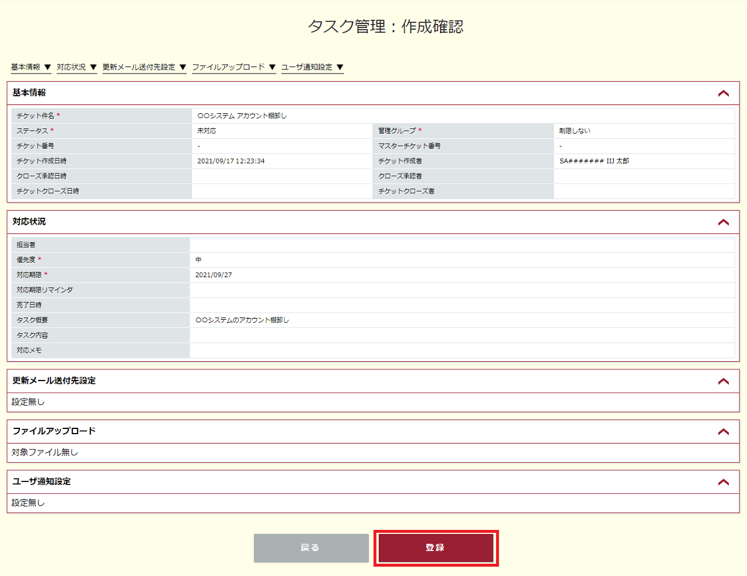Click creation datetime 2021/09/17 12:23:34
The width and height of the screenshot is (747, 576).
(231, 161)
